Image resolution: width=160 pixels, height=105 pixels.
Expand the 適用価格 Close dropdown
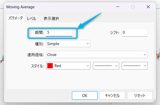point(97,55)
